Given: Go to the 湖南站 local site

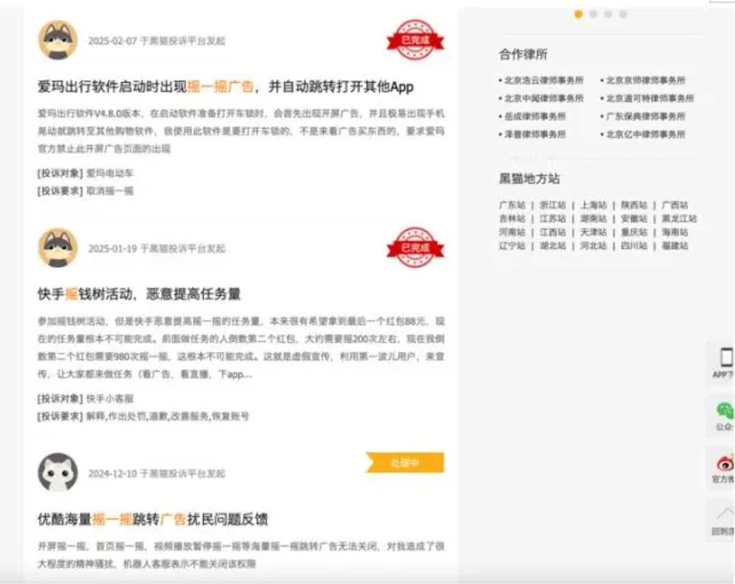Looking at the screenshot, I should pos(594,219).
